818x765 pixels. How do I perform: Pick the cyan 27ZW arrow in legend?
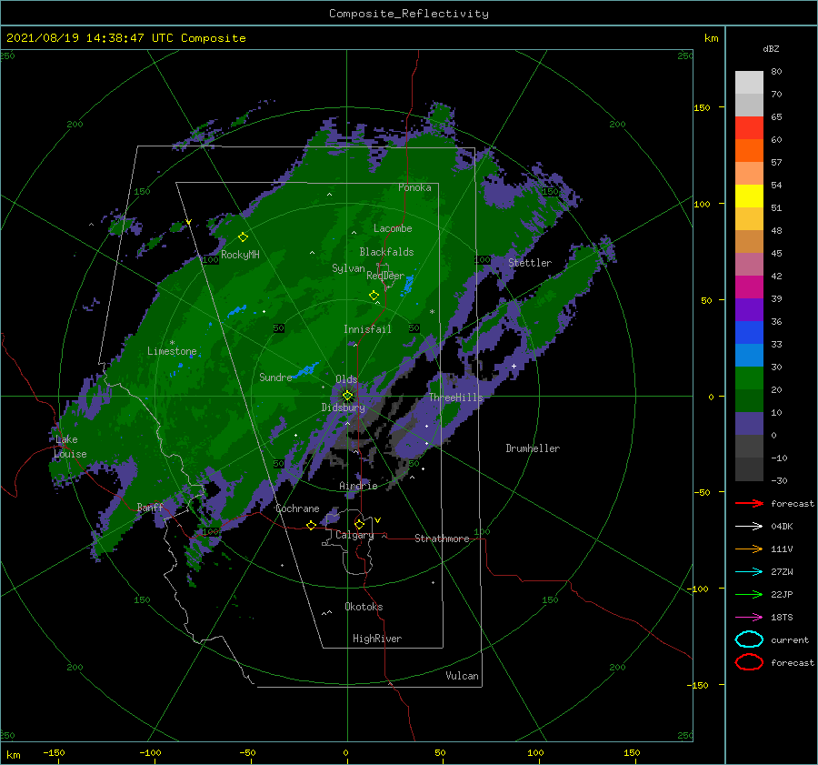tap(749, 572)
